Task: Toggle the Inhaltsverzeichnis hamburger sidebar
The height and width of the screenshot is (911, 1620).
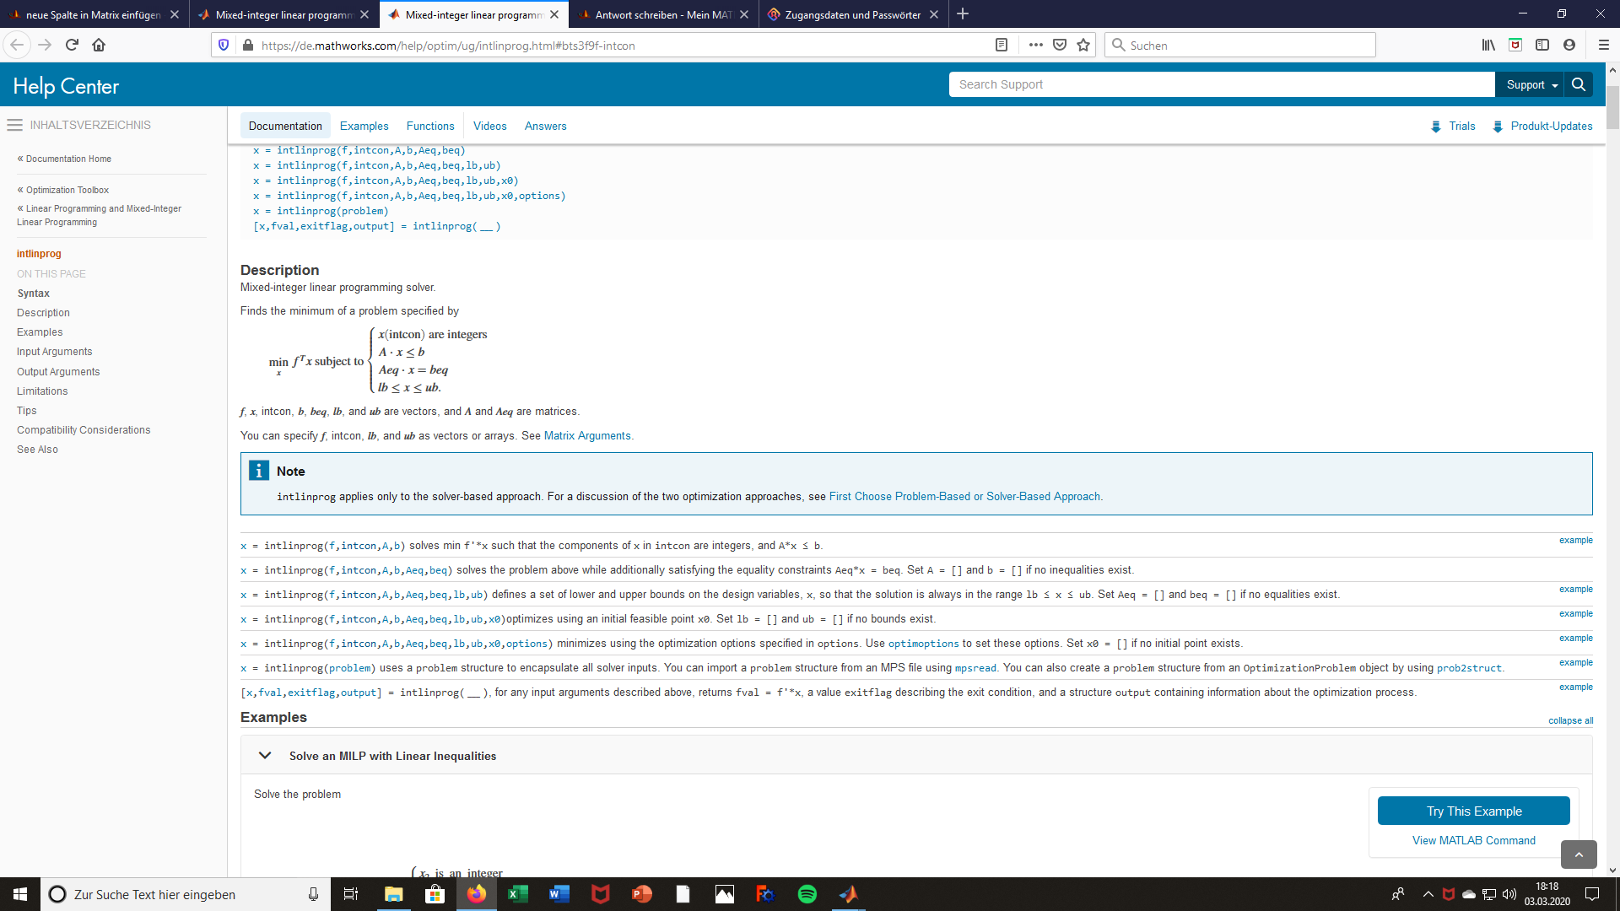Action: (14, 125)
